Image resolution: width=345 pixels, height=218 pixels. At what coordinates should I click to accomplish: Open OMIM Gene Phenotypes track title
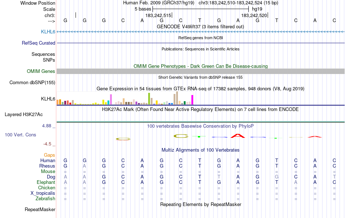[201, 66]
